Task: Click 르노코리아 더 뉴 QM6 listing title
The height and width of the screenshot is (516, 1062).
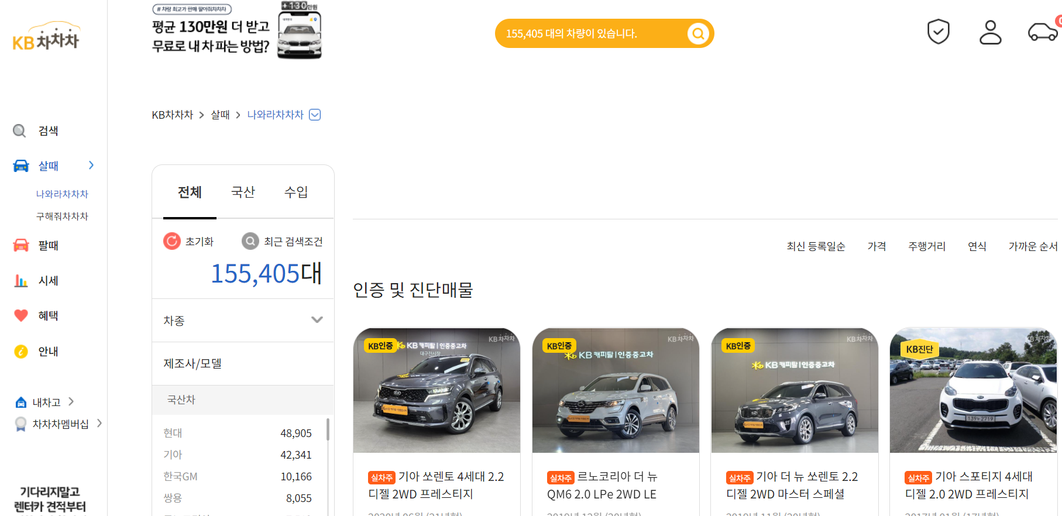Action: coord(603,486)
